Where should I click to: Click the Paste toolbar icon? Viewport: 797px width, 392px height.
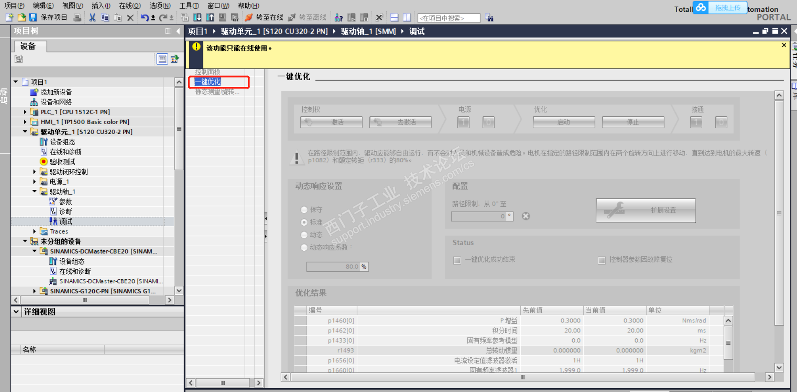click(x=118, y=18)
